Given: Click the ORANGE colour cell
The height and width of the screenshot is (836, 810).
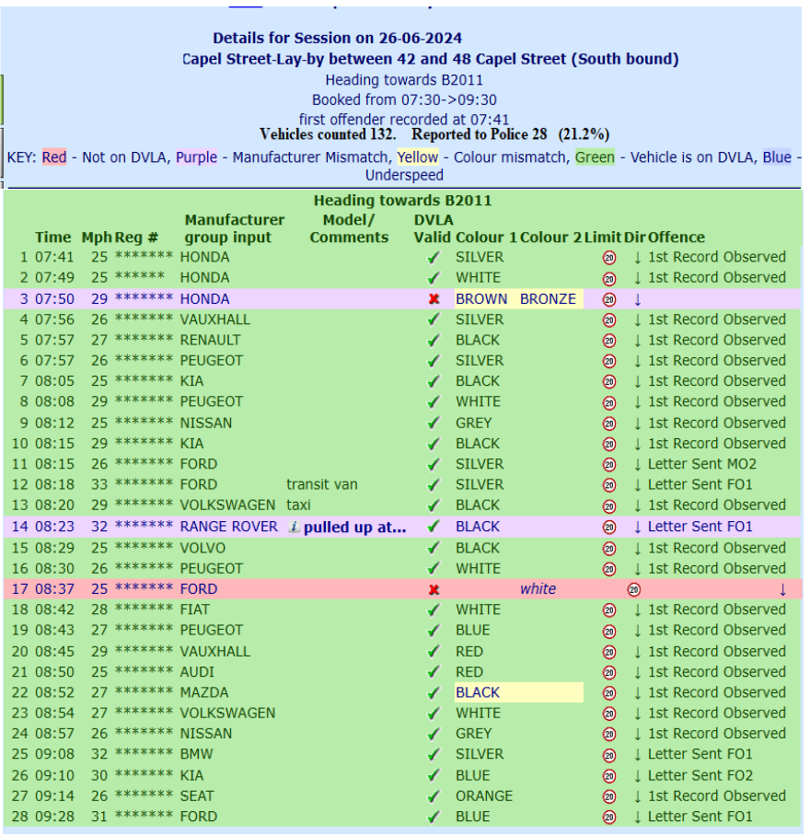Looking at the screenshot, I should click(484, 796).
